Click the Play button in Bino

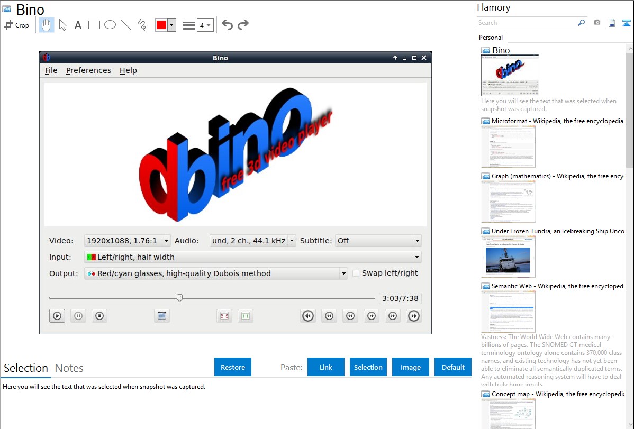pyautogui.click(x=57, y=316)
